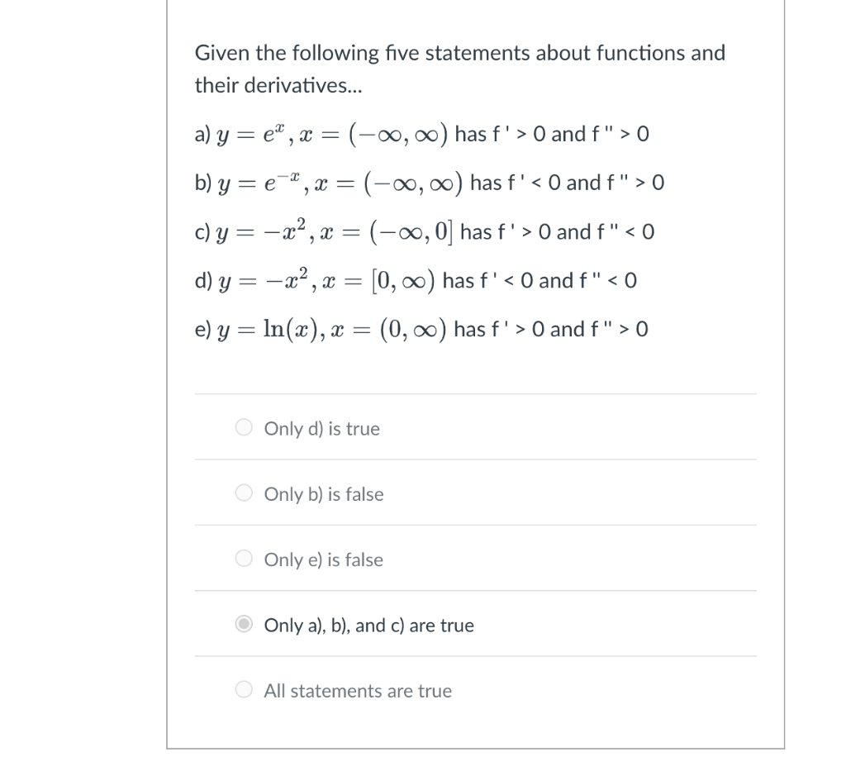
Task: Click the filled radio indicator next to correct answer
Action: (245, 624)
